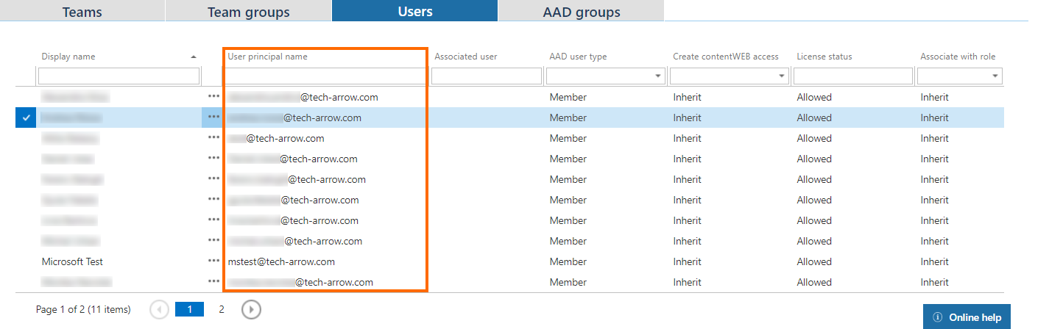Click the Display name filter field
Image resolution: width=1063 pixels, height=329 pixels.
coord(119,76)
